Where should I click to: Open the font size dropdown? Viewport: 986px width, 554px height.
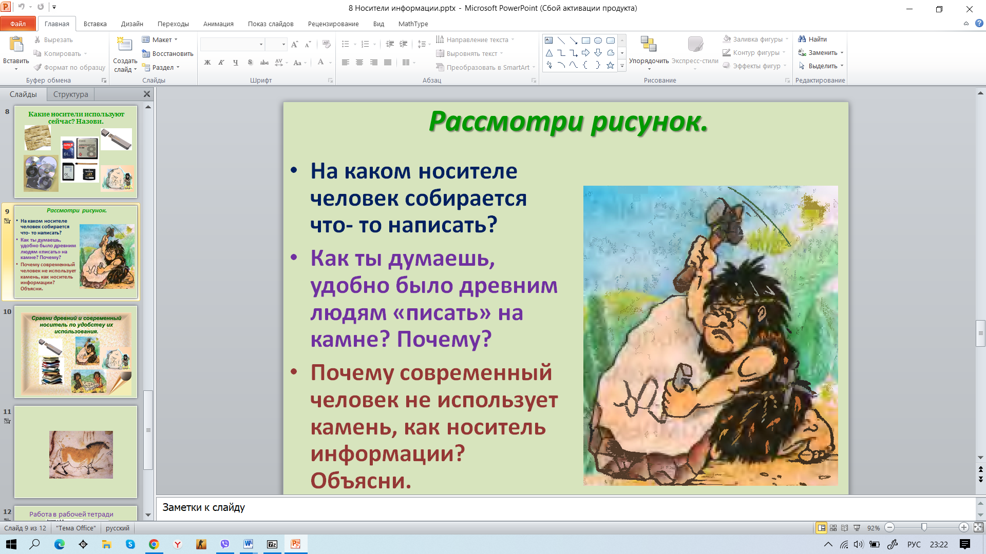[x=283, y=45]
